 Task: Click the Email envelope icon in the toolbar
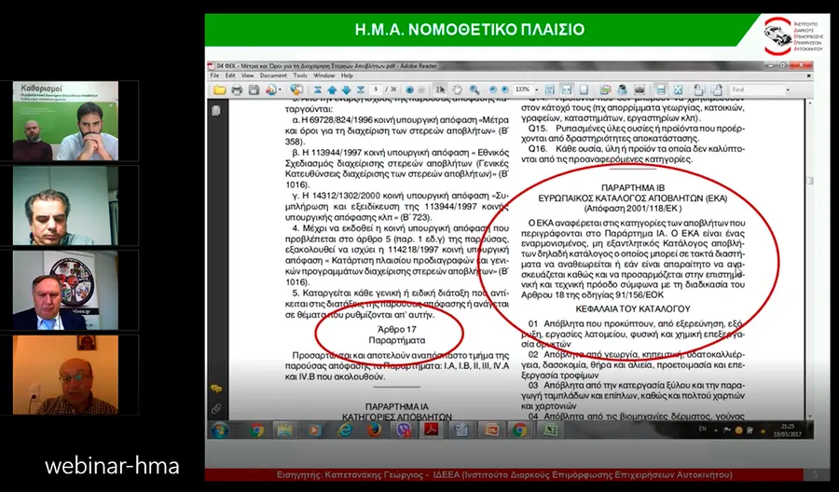point(270,89)
